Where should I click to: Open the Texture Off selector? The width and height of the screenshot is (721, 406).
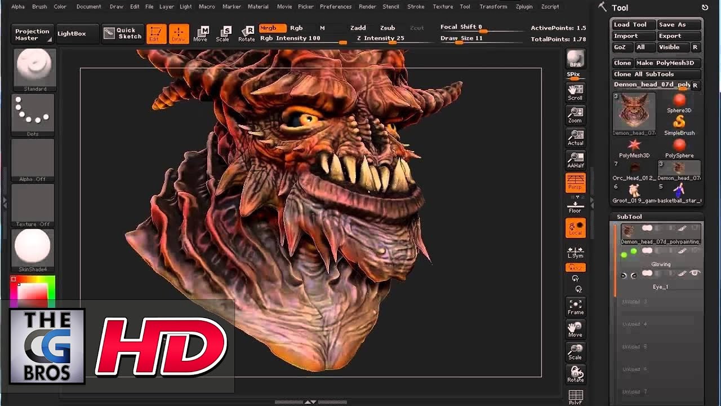33,205
